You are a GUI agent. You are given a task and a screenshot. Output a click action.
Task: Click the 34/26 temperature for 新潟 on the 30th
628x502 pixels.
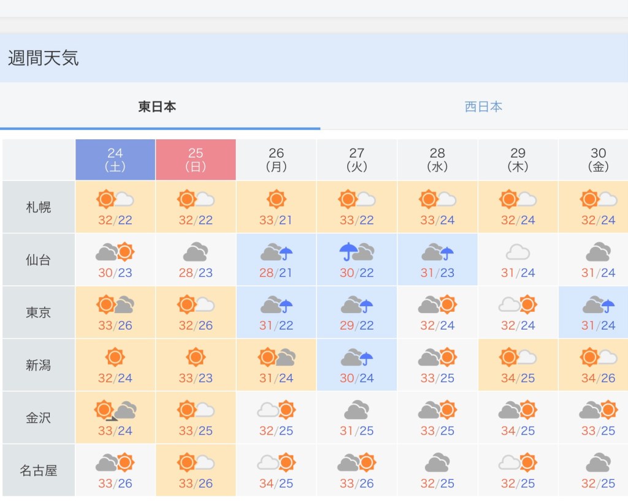coord(598,379)
